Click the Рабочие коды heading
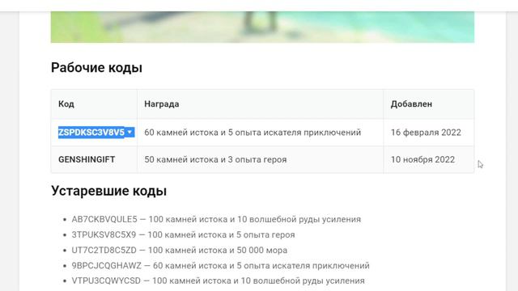The height and width of the screenshot is (291, 518). (96, 68)
